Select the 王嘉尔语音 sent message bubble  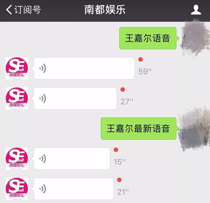tap(148, 38)
